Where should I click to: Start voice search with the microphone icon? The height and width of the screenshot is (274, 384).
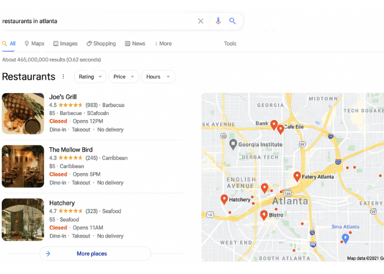(x=218, y=21)
